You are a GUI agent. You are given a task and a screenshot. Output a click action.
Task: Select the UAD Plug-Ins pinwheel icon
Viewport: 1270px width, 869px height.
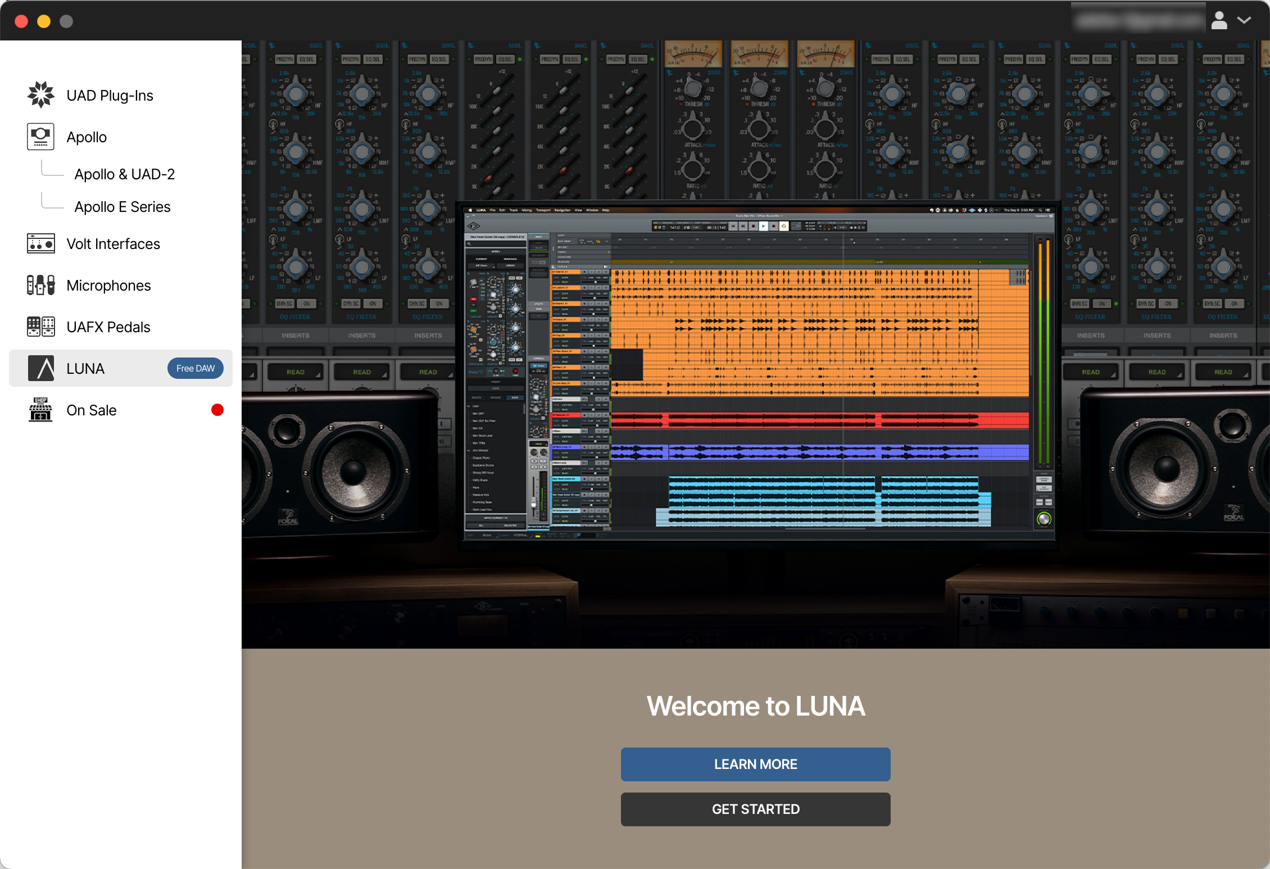(x=40, y=94)
